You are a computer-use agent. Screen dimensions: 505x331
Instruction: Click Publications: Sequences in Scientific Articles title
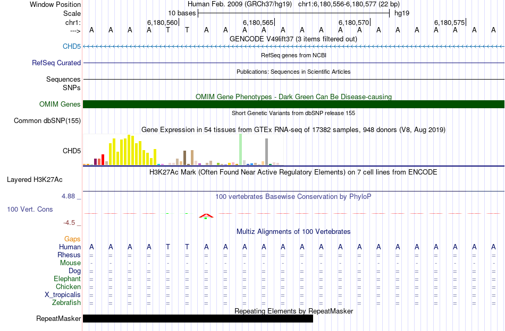pos(293,72)
